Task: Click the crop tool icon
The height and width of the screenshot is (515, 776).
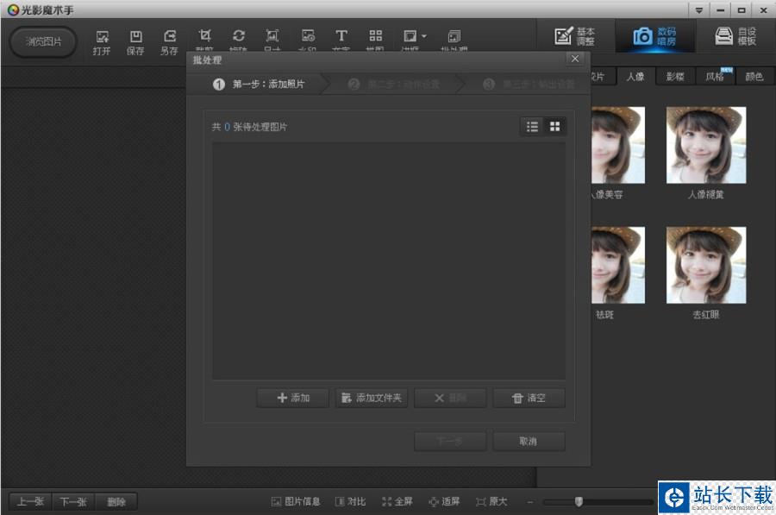Action: 204,37
